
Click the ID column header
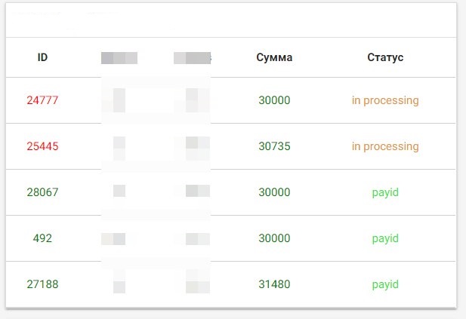[x=42, y=57]
